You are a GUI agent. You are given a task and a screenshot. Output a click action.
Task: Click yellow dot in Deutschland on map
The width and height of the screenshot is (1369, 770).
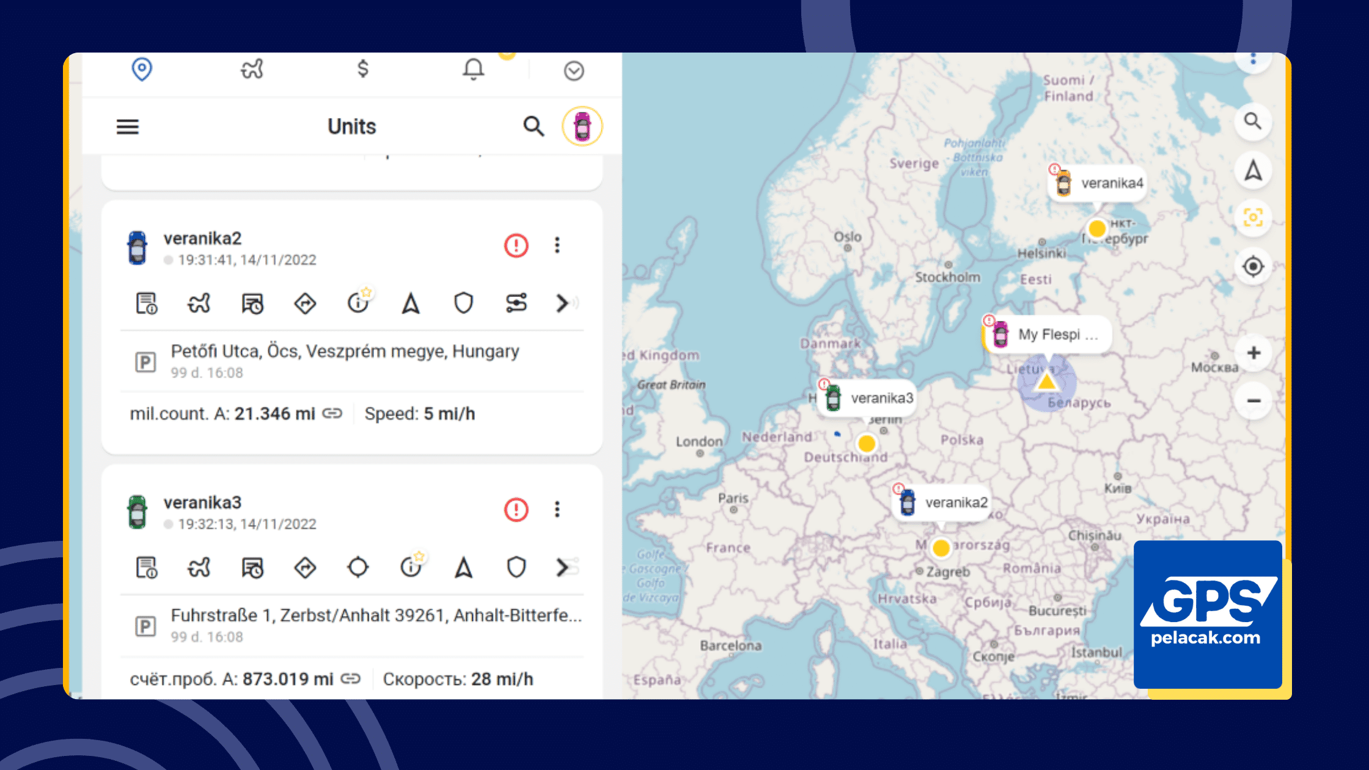(867, 443)
